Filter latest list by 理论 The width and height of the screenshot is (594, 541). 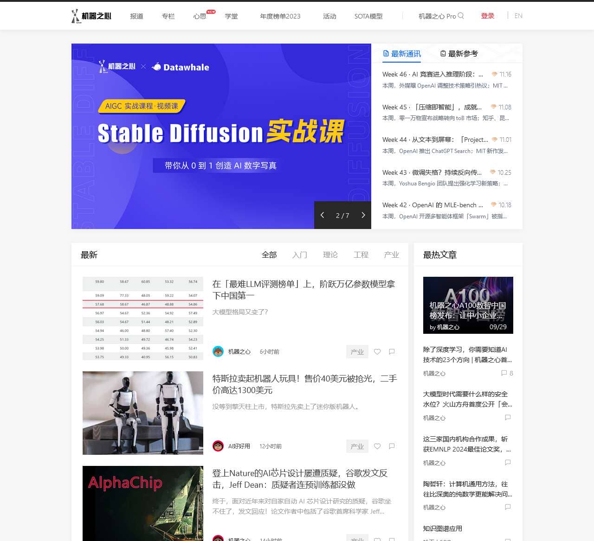[x=330, y=255]
